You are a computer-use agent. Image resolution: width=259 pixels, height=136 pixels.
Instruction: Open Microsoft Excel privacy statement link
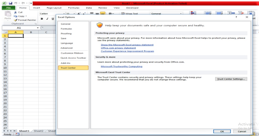[x=127, y=45]
